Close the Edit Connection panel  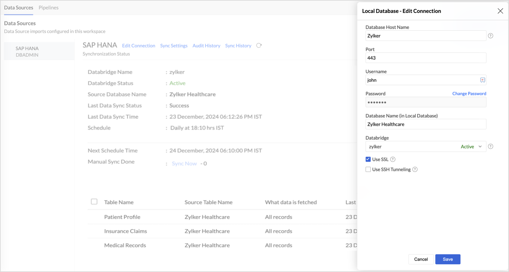(500, 11)
